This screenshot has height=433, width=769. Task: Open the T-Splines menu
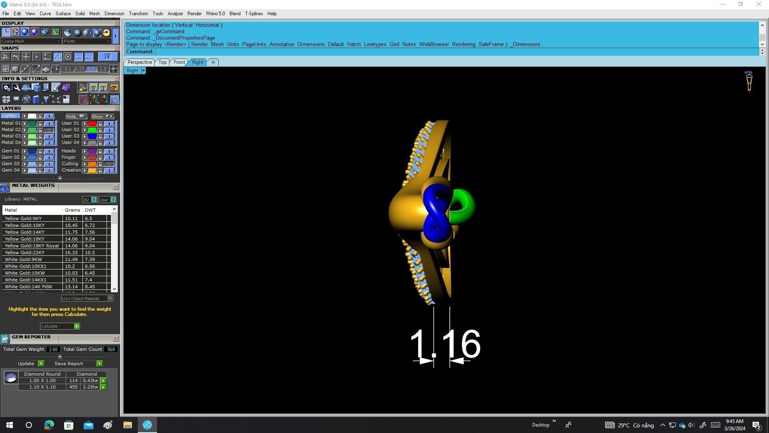(x=254, y=14)
